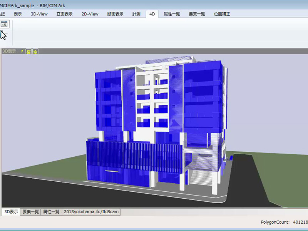This screenshot has height=231, width=308.
Task: Open the 立面表示 elevation tab
Action: pyautogui.click(x=65, y=14)
